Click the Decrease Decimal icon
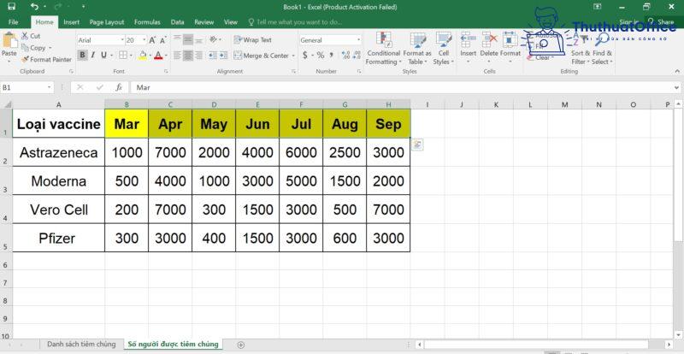 coord(357,55)
